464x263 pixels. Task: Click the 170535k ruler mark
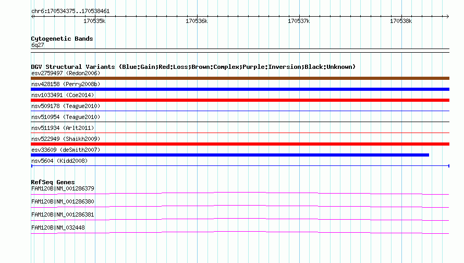pos(94,21)
